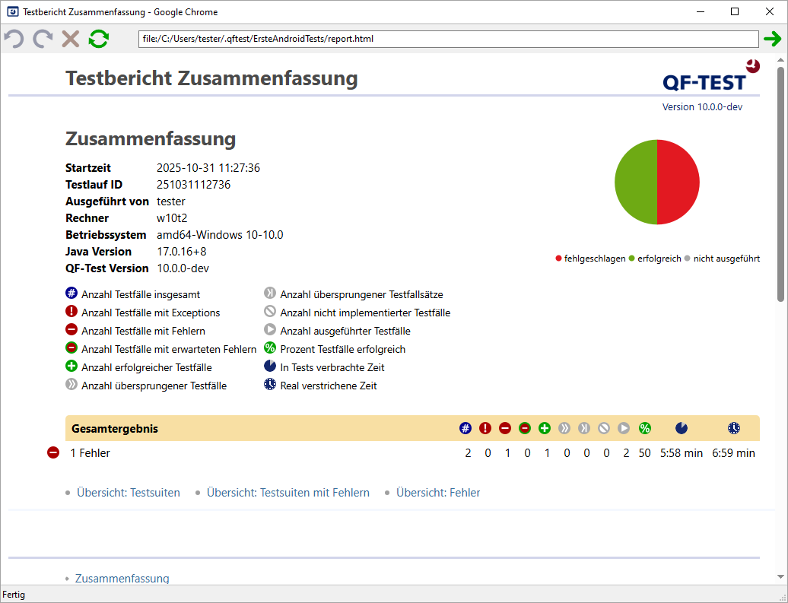Click the green go arrow icon
Viewport: 788px width, 603px height.
pyautogui.click(x=773, y=39)
